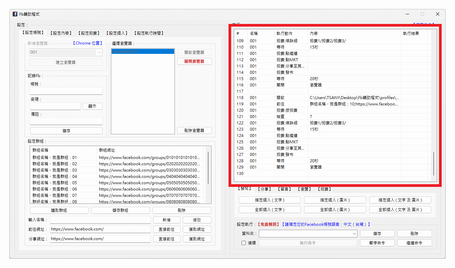455x268 pixels.
Task: Click 直接前往 beside 分享網址
Action: (167, 239)
